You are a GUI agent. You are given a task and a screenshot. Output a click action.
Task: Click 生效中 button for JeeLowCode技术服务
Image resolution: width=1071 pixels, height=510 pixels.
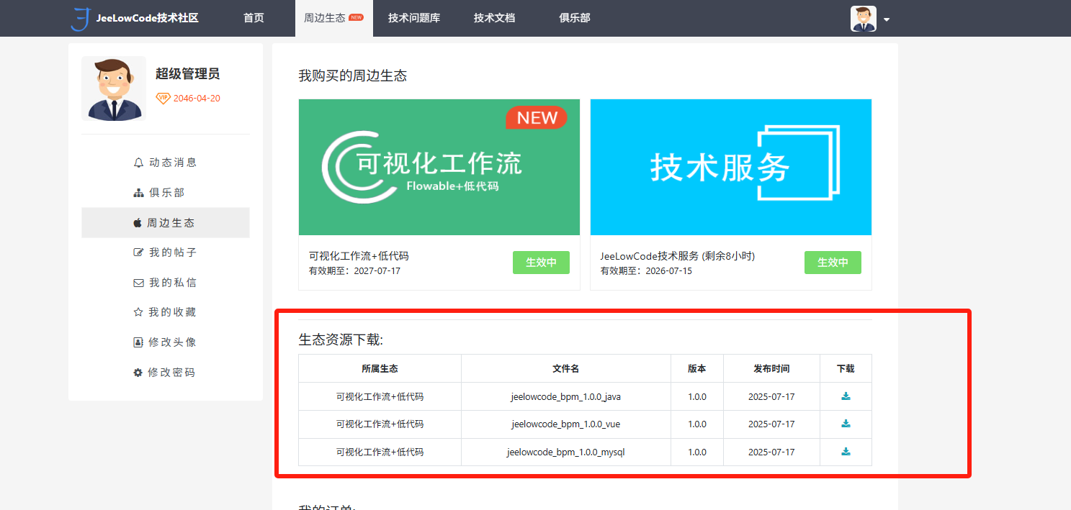[833, 263]
